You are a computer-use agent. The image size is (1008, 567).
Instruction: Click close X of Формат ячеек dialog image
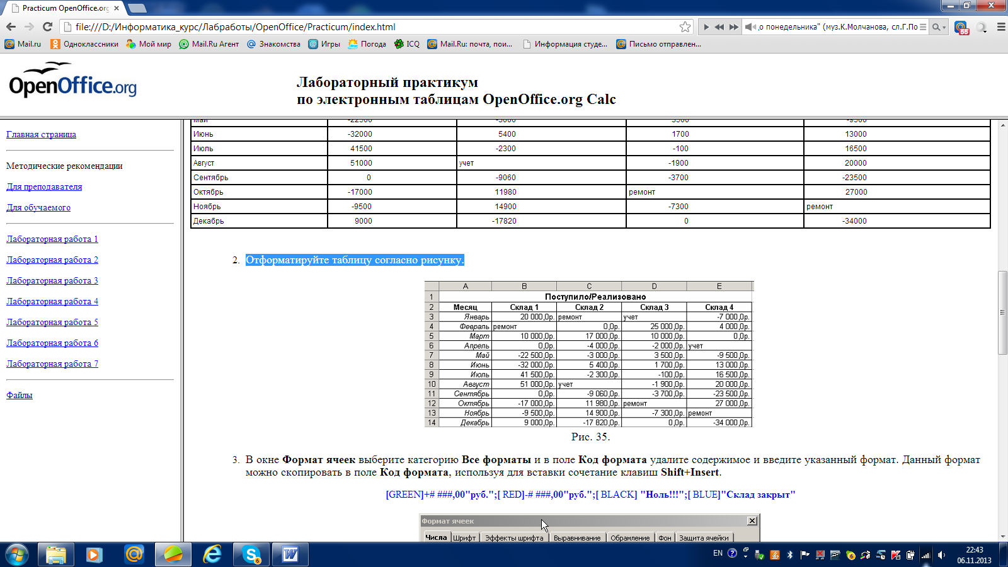[752, 520]
